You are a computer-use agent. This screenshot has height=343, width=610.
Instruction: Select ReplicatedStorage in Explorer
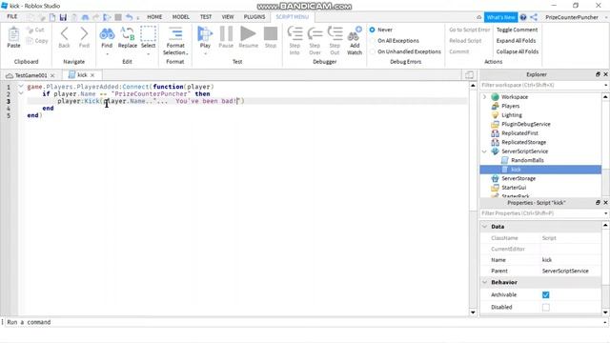click(523, 142)
